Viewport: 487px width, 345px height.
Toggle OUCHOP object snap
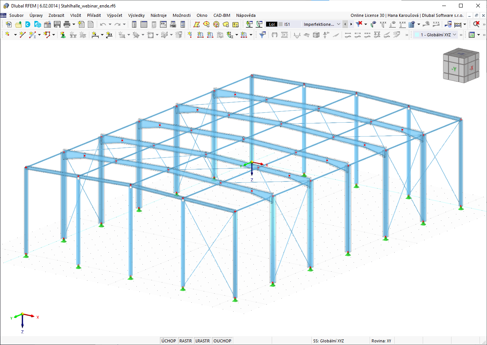pyautogui.click(x=222, y=341)
